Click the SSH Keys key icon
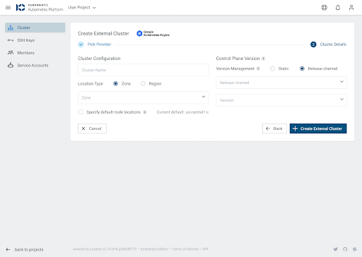The height and width of the screenshot is (257, 362). pyautogui.click(x=11, y=40)
